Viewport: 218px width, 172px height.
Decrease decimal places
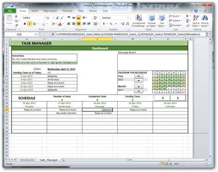tap(127, 24)
